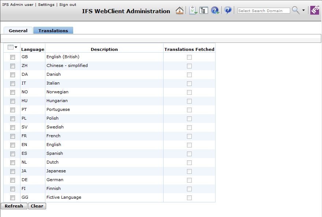Click the 'Norwegian' description cell
Viewport: 322px width, 217px height.
tap(104, 92)
